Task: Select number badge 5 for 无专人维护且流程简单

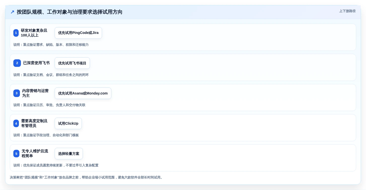Action: (16, 154)
